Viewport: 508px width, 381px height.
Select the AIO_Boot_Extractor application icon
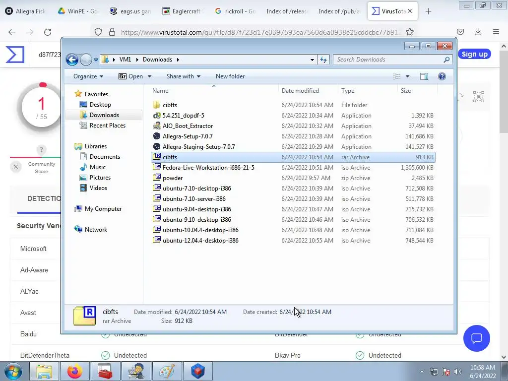pos(156,126)
